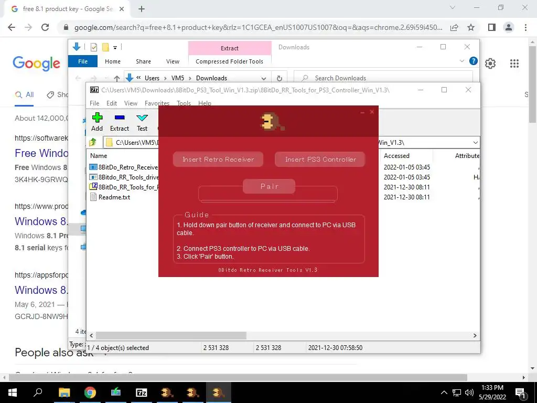537x403 pixels.
Task: Select the 8BitDo_Retro_Receiver file row
Action: point(124,167)
